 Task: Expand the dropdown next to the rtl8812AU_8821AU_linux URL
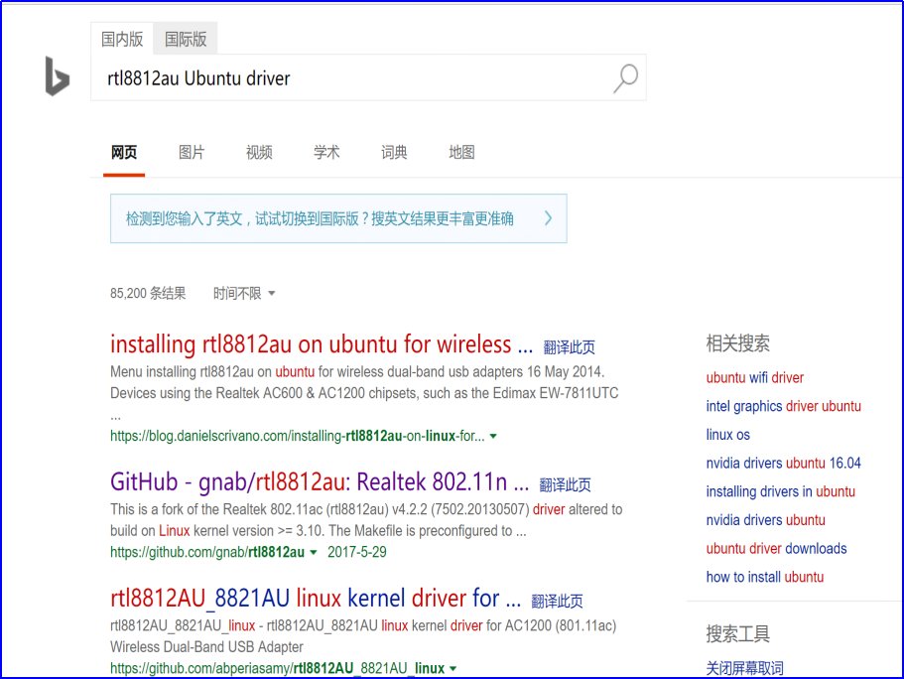[x=452, y=667]
